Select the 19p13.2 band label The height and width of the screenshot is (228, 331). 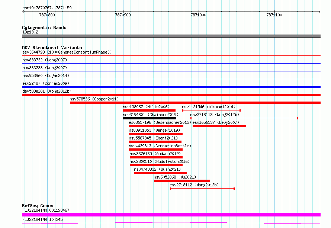30,32
